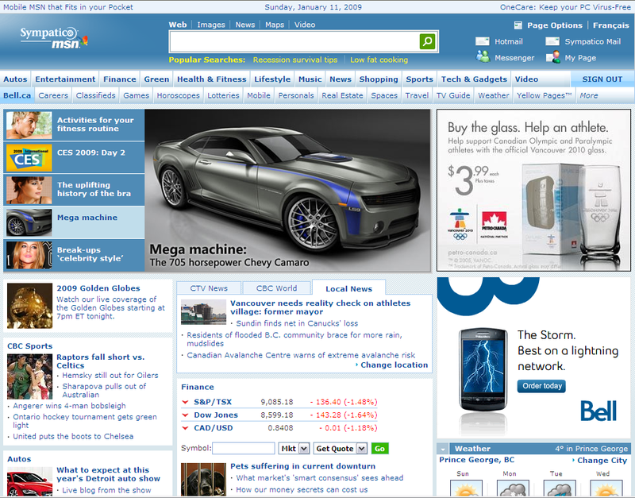
Task: Select the Maps search tab
Action: coord(275,25)
